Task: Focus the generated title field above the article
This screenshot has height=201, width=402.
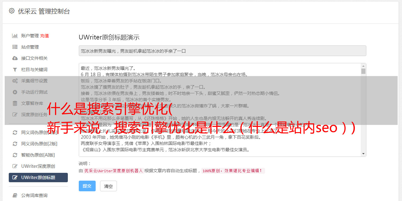Action: click(222, 51)
